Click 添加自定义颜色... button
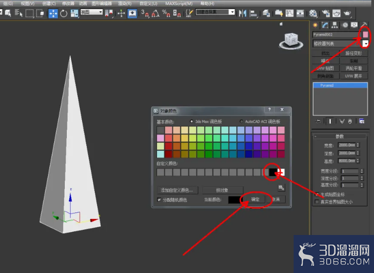 [177, 190]
